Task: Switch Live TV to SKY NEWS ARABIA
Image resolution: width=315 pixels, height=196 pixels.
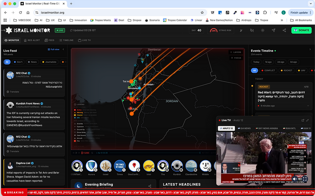Action: (267, 128)
